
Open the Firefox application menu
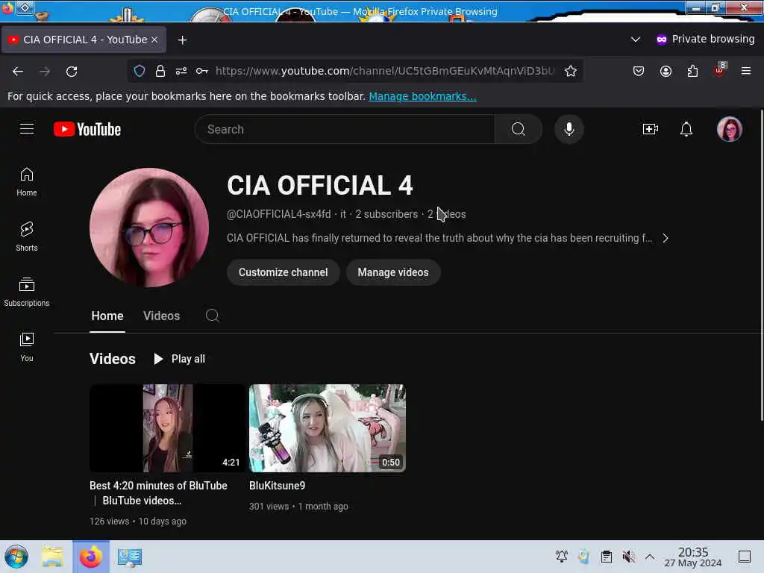tap(746, 71)
